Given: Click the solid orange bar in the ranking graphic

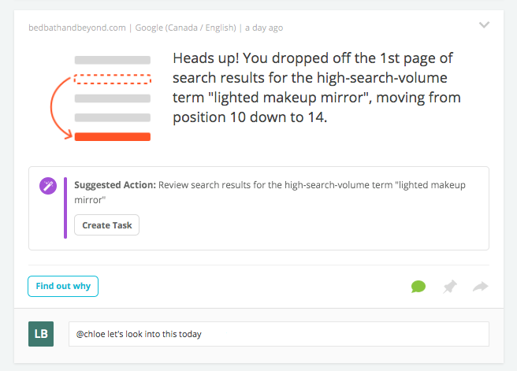Looking at the screenshot, I should coord(113,137).
